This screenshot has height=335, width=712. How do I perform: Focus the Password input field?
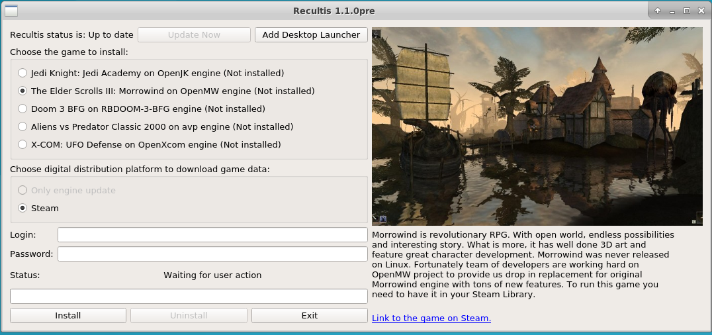(212, 254)
